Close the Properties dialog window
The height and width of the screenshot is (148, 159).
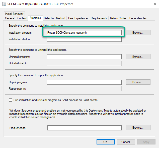click(155, 4)
